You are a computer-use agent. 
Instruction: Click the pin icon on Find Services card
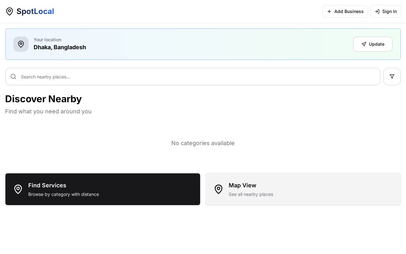coord(18,189)
